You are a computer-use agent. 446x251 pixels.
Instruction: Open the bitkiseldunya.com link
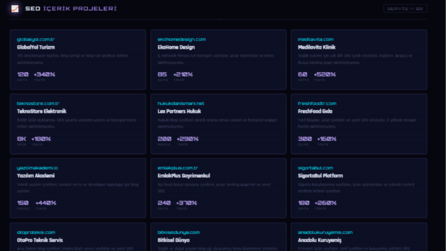(179, 232)
